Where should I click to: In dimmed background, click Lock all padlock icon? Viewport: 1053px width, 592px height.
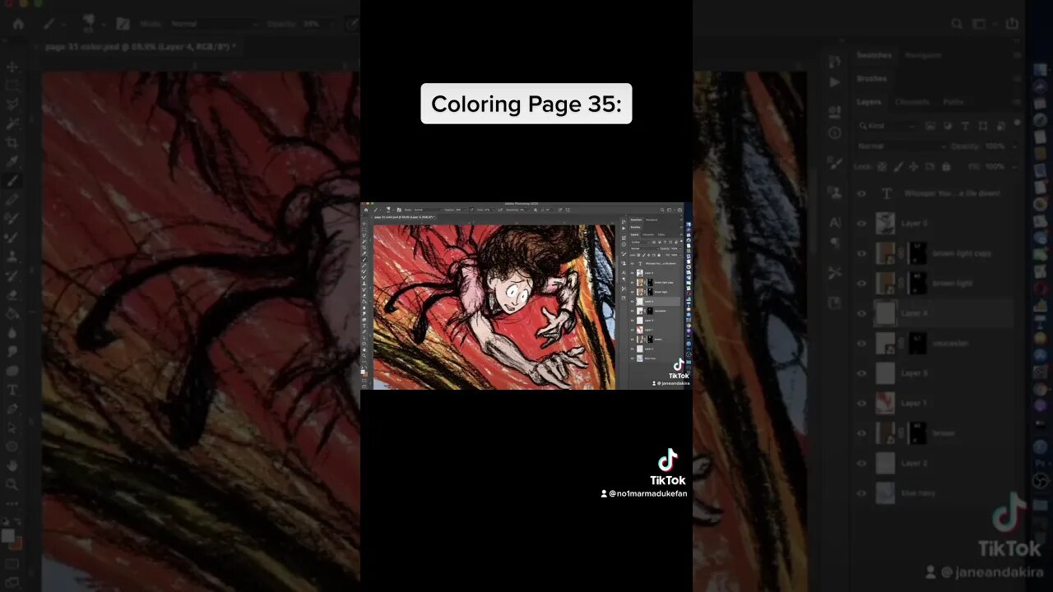point(946,166)
